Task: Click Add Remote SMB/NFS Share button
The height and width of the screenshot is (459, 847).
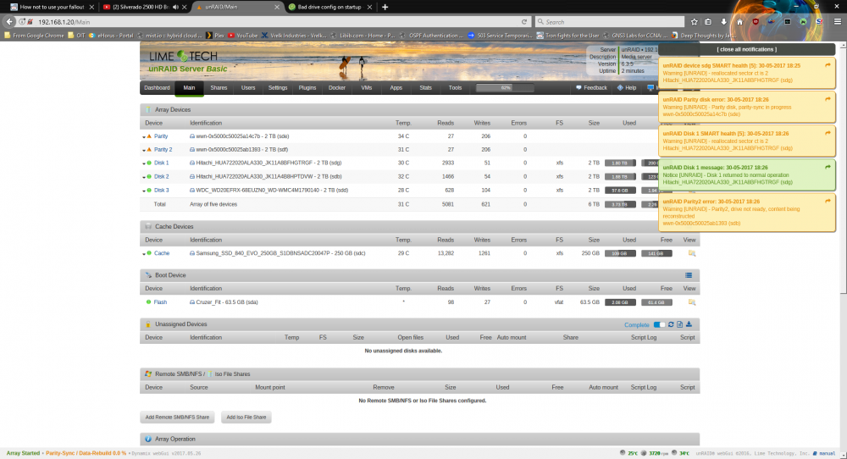Action: coord(177,417)
